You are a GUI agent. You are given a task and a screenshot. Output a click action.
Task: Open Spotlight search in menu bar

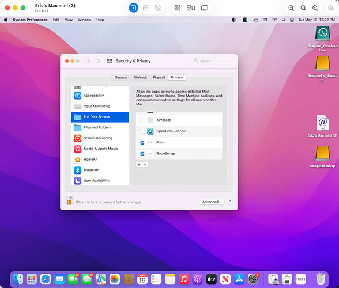point(283,20)
